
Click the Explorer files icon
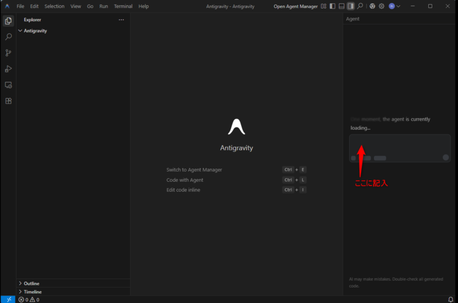tap(8, 21)
